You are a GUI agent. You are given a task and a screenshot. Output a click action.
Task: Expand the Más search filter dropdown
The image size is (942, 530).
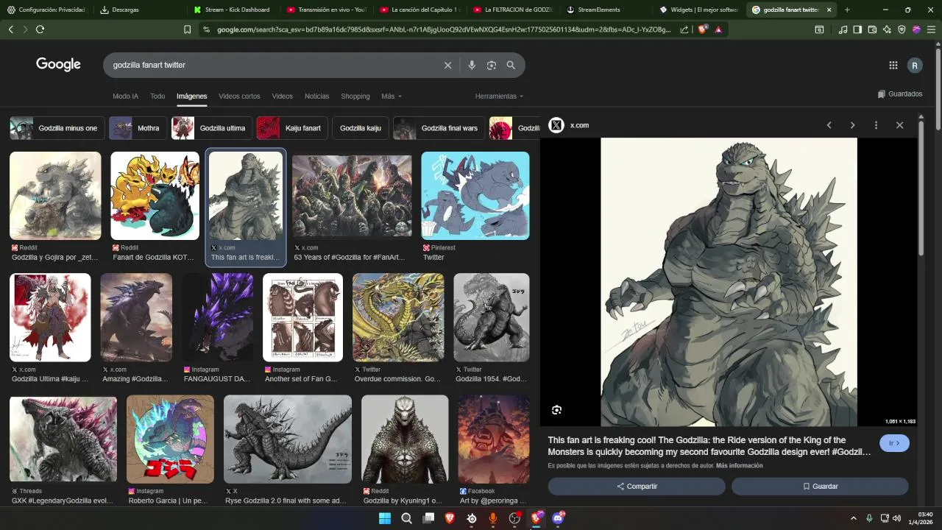pos(392,96)
